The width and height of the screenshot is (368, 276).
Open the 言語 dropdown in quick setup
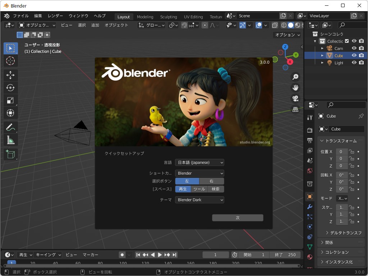click(x=199, y=162)
